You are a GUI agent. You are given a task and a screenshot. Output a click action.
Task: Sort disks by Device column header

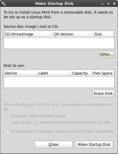tap(21, 73)
